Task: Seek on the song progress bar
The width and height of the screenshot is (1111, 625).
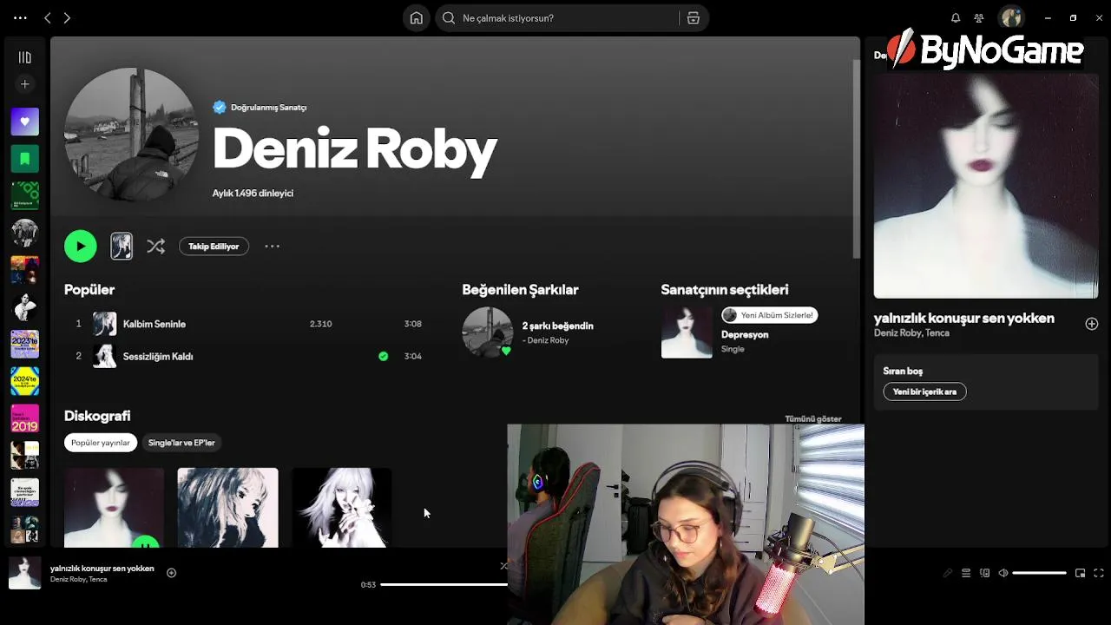Action: pyautogui.click(x=444, y=584)
